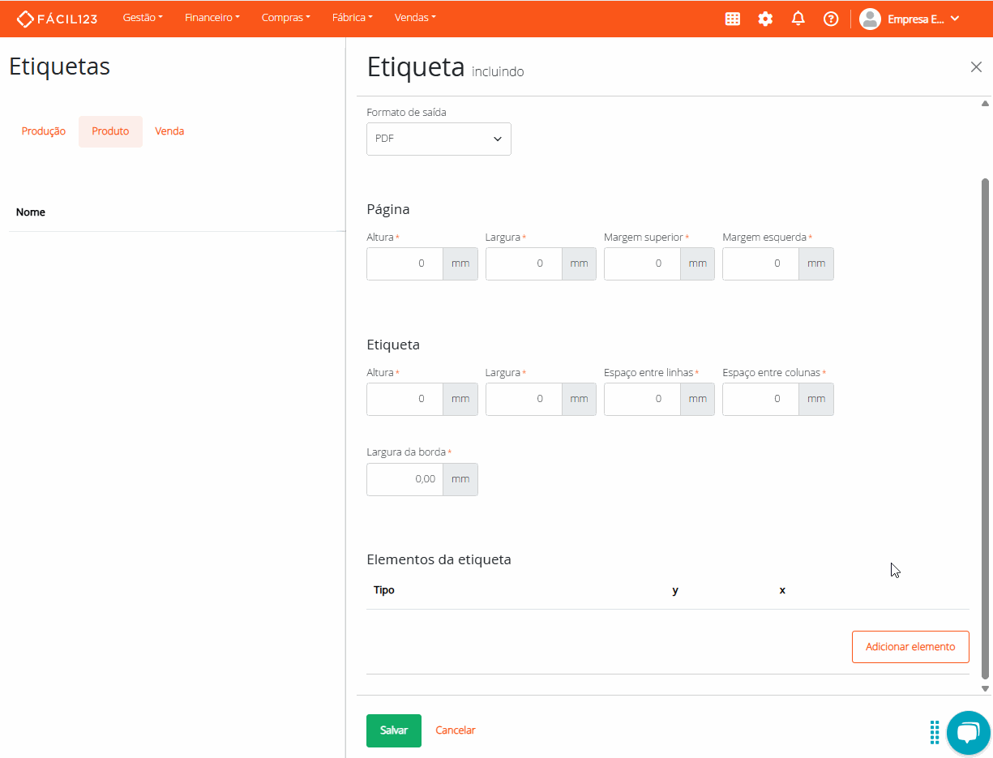Switch to the Produção tab
This screenshot has width=993, height=758.
pyautogui.click(x=43, y=131)
